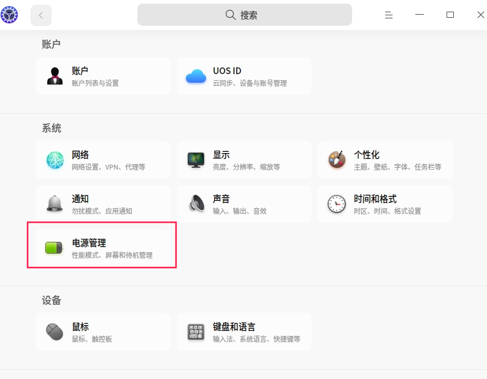Click the 时区、时间、格式设置 text
The width and height of the screenshot is (487, 379).
pos(387,211)
